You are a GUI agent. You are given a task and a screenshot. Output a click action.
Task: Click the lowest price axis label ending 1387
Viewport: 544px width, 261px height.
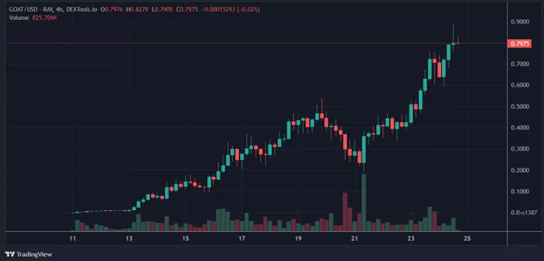click(x=524, y=213)
